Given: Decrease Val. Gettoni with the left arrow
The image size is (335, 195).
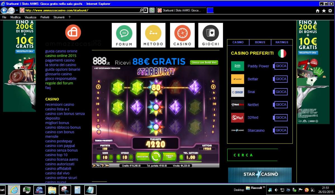Looking at the screenshot, I should pyautogui.click(x=182, y=157).
